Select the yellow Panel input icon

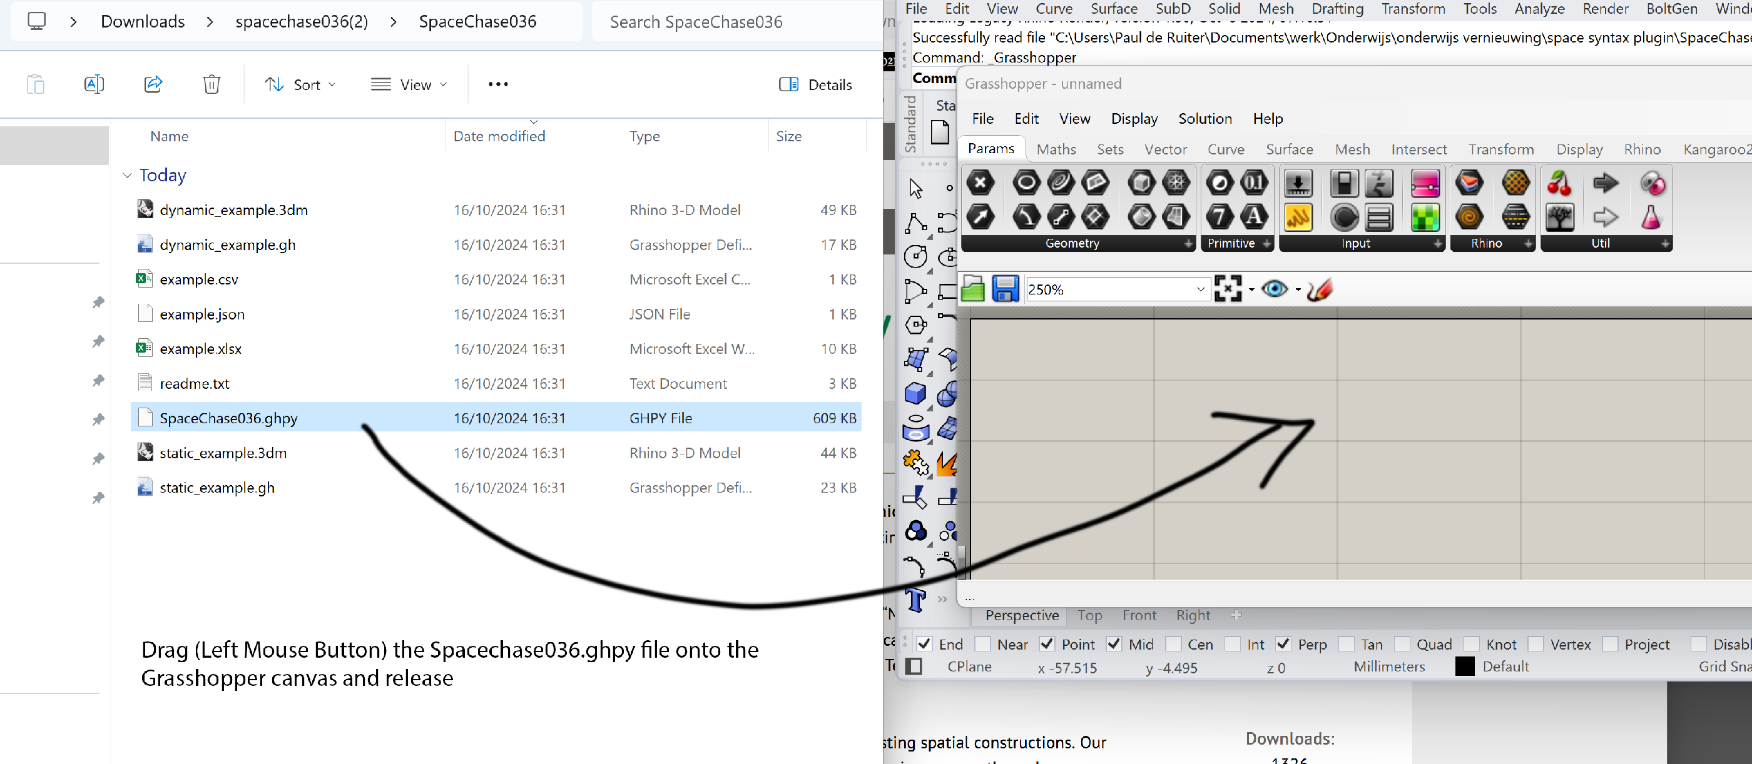1298,217
